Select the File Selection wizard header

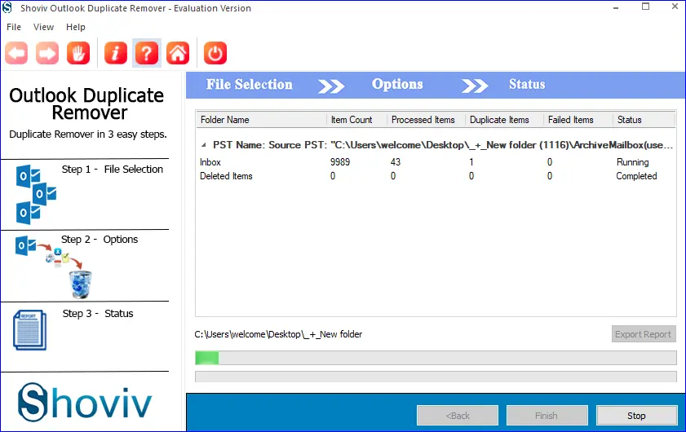pos(250,85)
